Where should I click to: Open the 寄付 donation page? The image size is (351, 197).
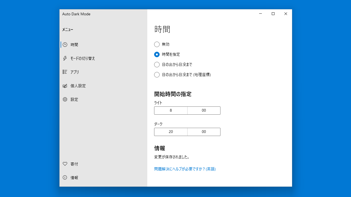point(103,164)
